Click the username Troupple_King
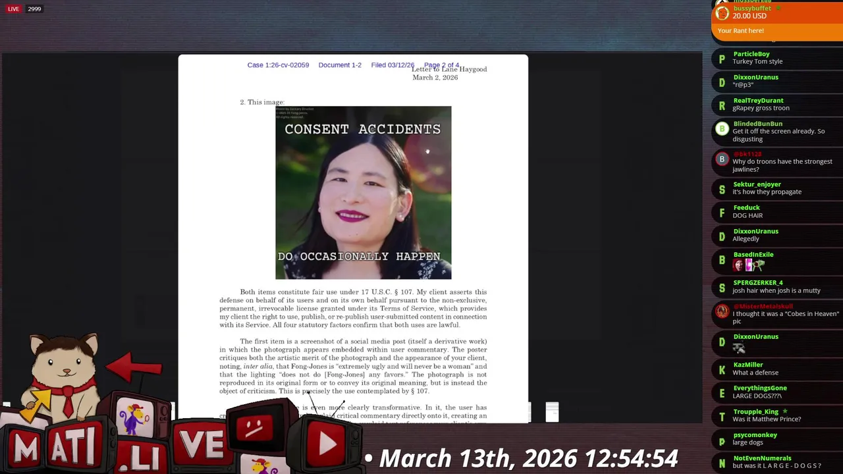The width and height of the screenshot is (843, 474). pos(755,411)
